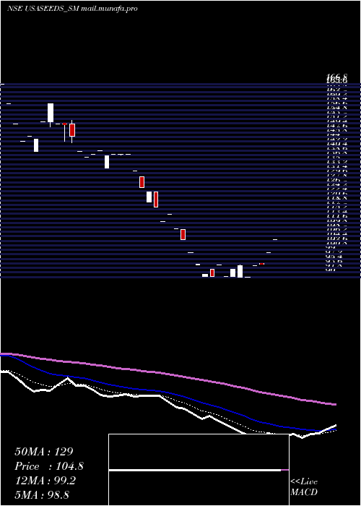Viewport: 361px width, 506px height.
Task: Click the tallest white candlestick near the chart top
Action: click(51, 113)
